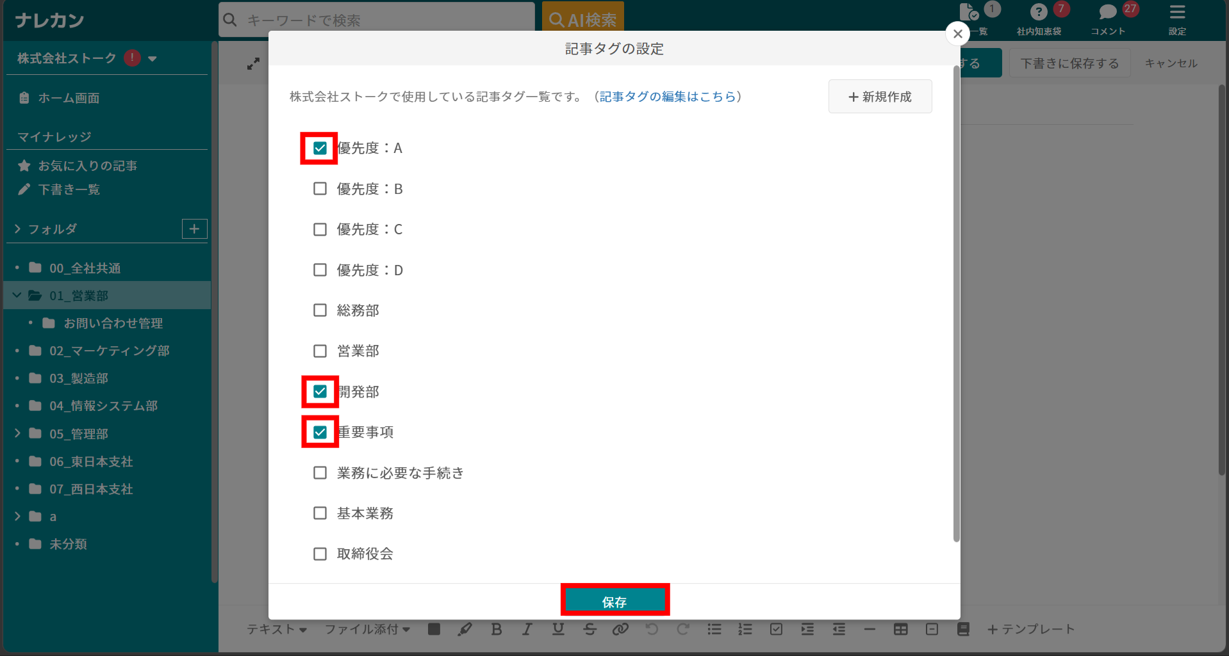The image size is (1229, 656).
Task: Click the undo arrow
Action: (x=652, y=629)
